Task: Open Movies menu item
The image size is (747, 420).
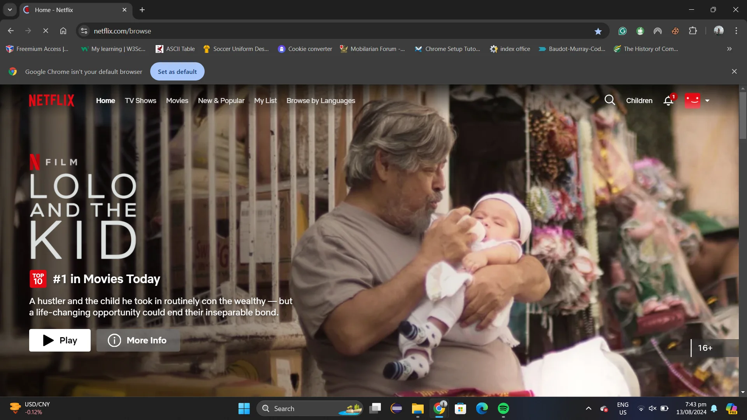Action: tap(177, 101)
